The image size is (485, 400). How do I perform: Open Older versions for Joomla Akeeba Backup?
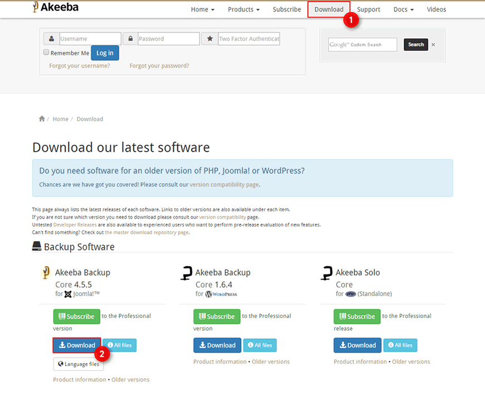pyautogui.click(x=130, y=379)
